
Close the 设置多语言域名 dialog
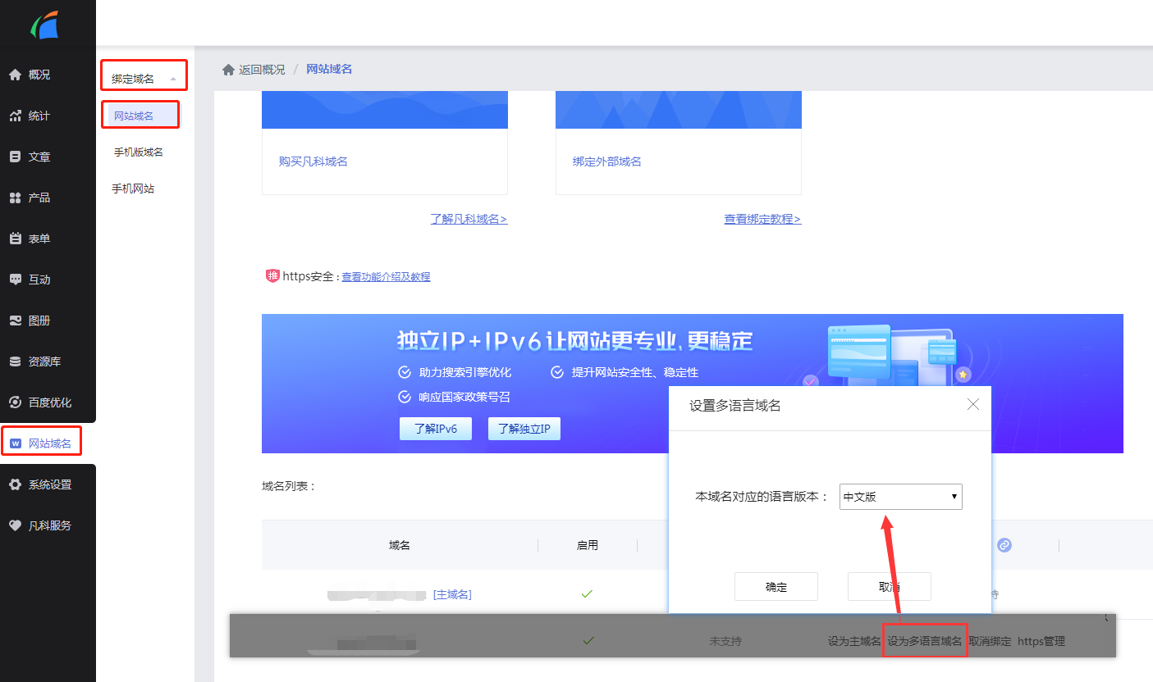(973, 404)
